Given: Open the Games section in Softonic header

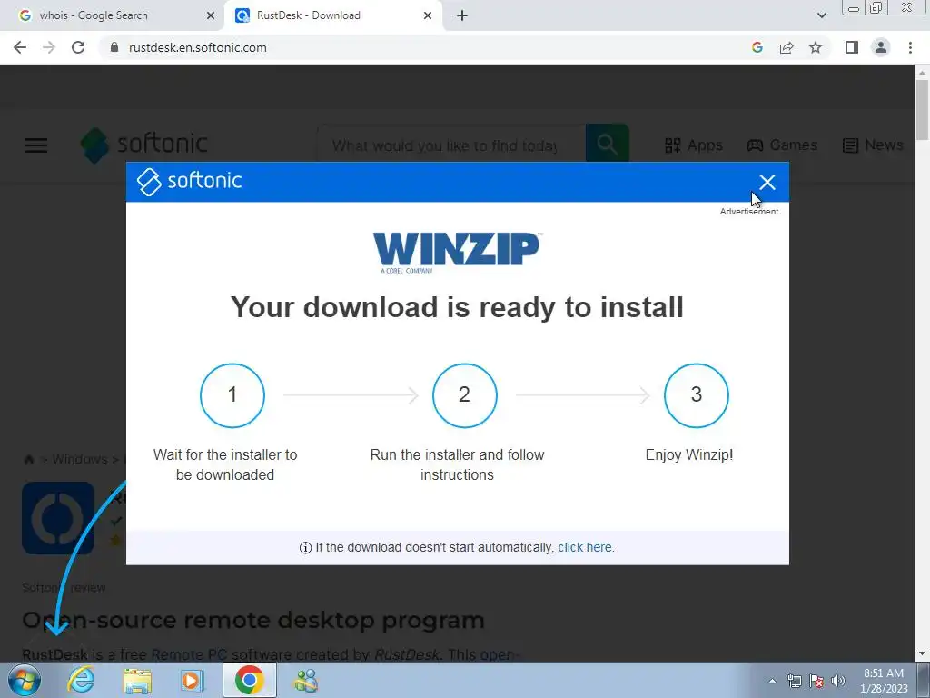Looking at the screenshot, I should click(x=782, y=145).
